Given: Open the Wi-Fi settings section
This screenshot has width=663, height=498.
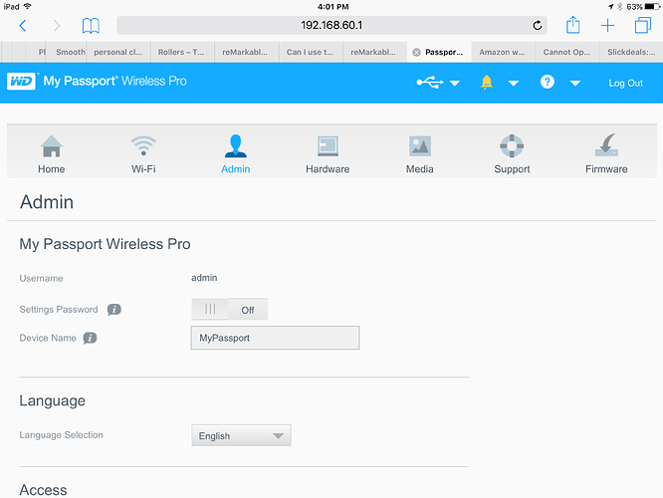Looking at the screenshot, I should point(143,154).
